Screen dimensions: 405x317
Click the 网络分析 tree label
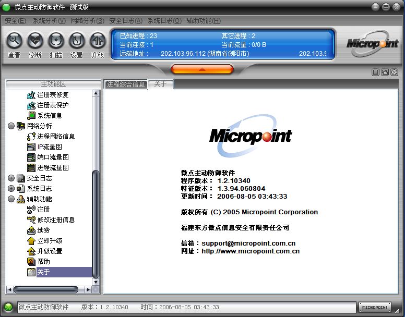click(39, 126)
